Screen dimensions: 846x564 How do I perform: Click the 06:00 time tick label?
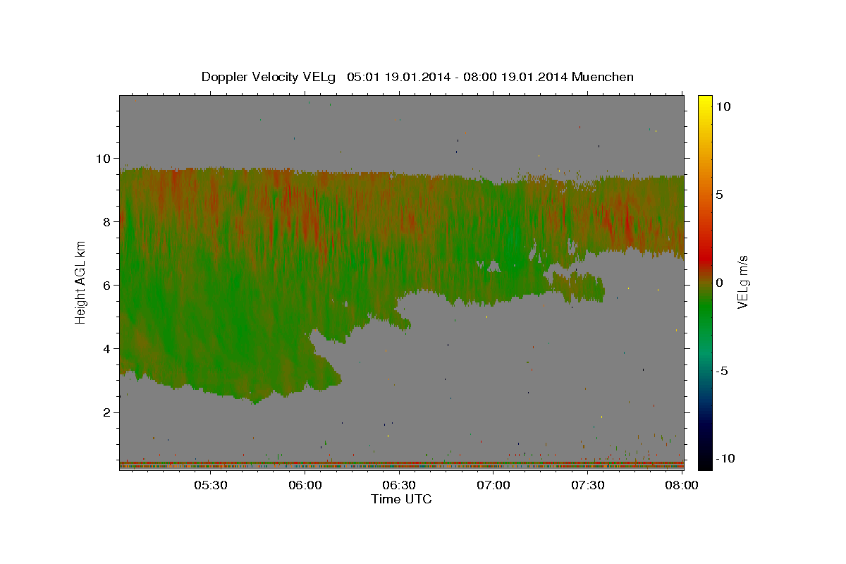(305, 485)
